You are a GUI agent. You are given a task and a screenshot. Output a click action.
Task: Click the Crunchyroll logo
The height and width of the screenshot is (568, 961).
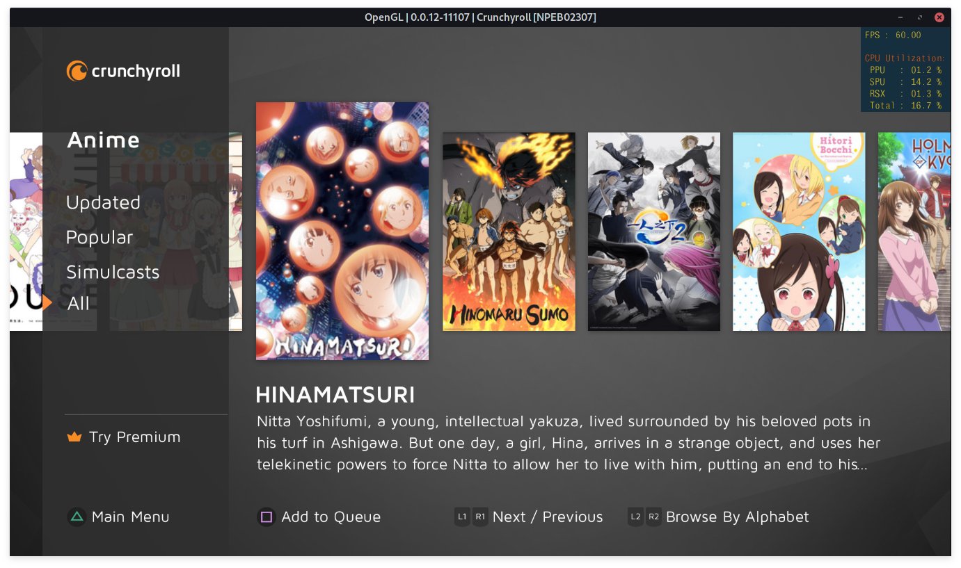click(123, 71)
